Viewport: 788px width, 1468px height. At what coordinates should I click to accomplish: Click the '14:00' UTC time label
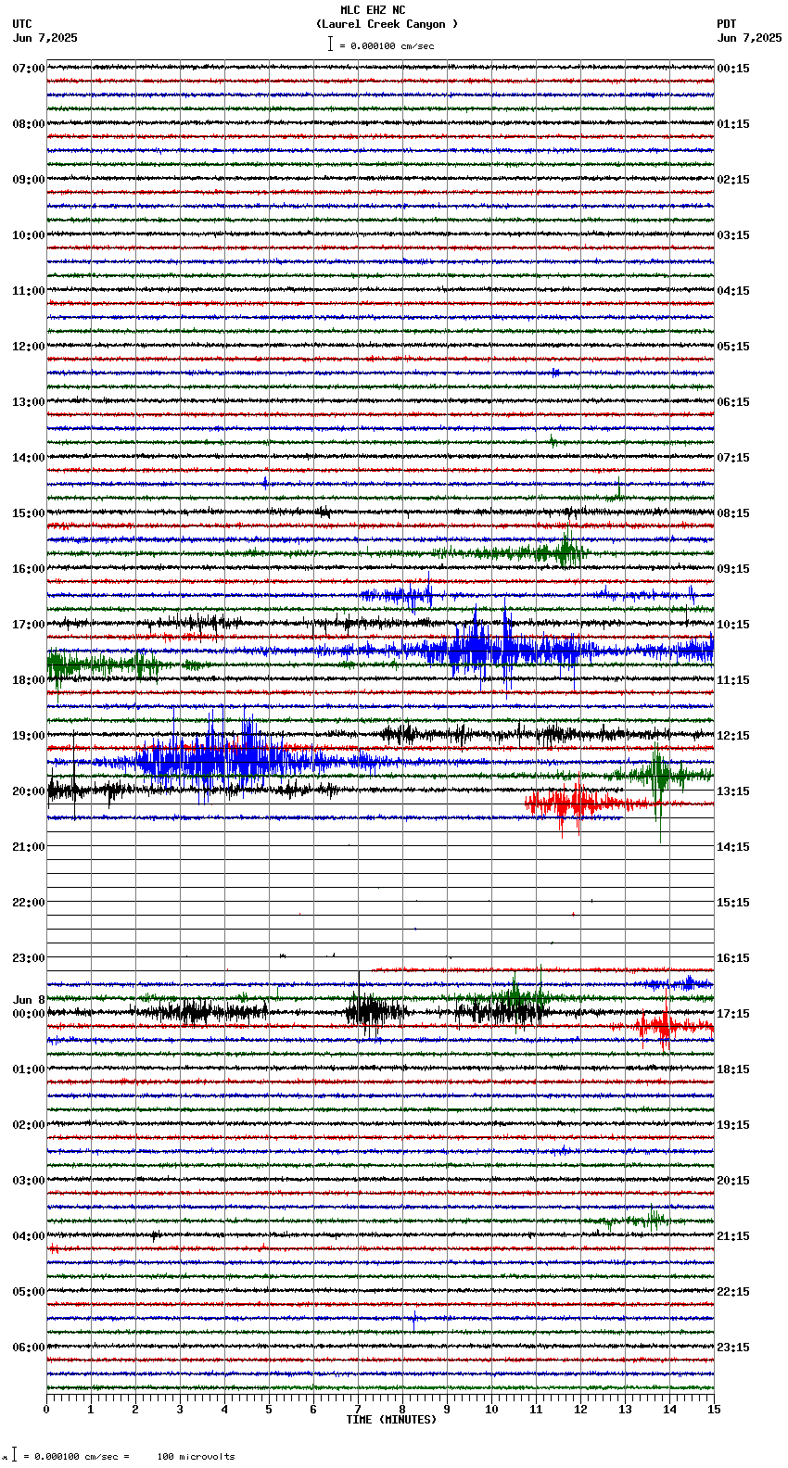29,458
